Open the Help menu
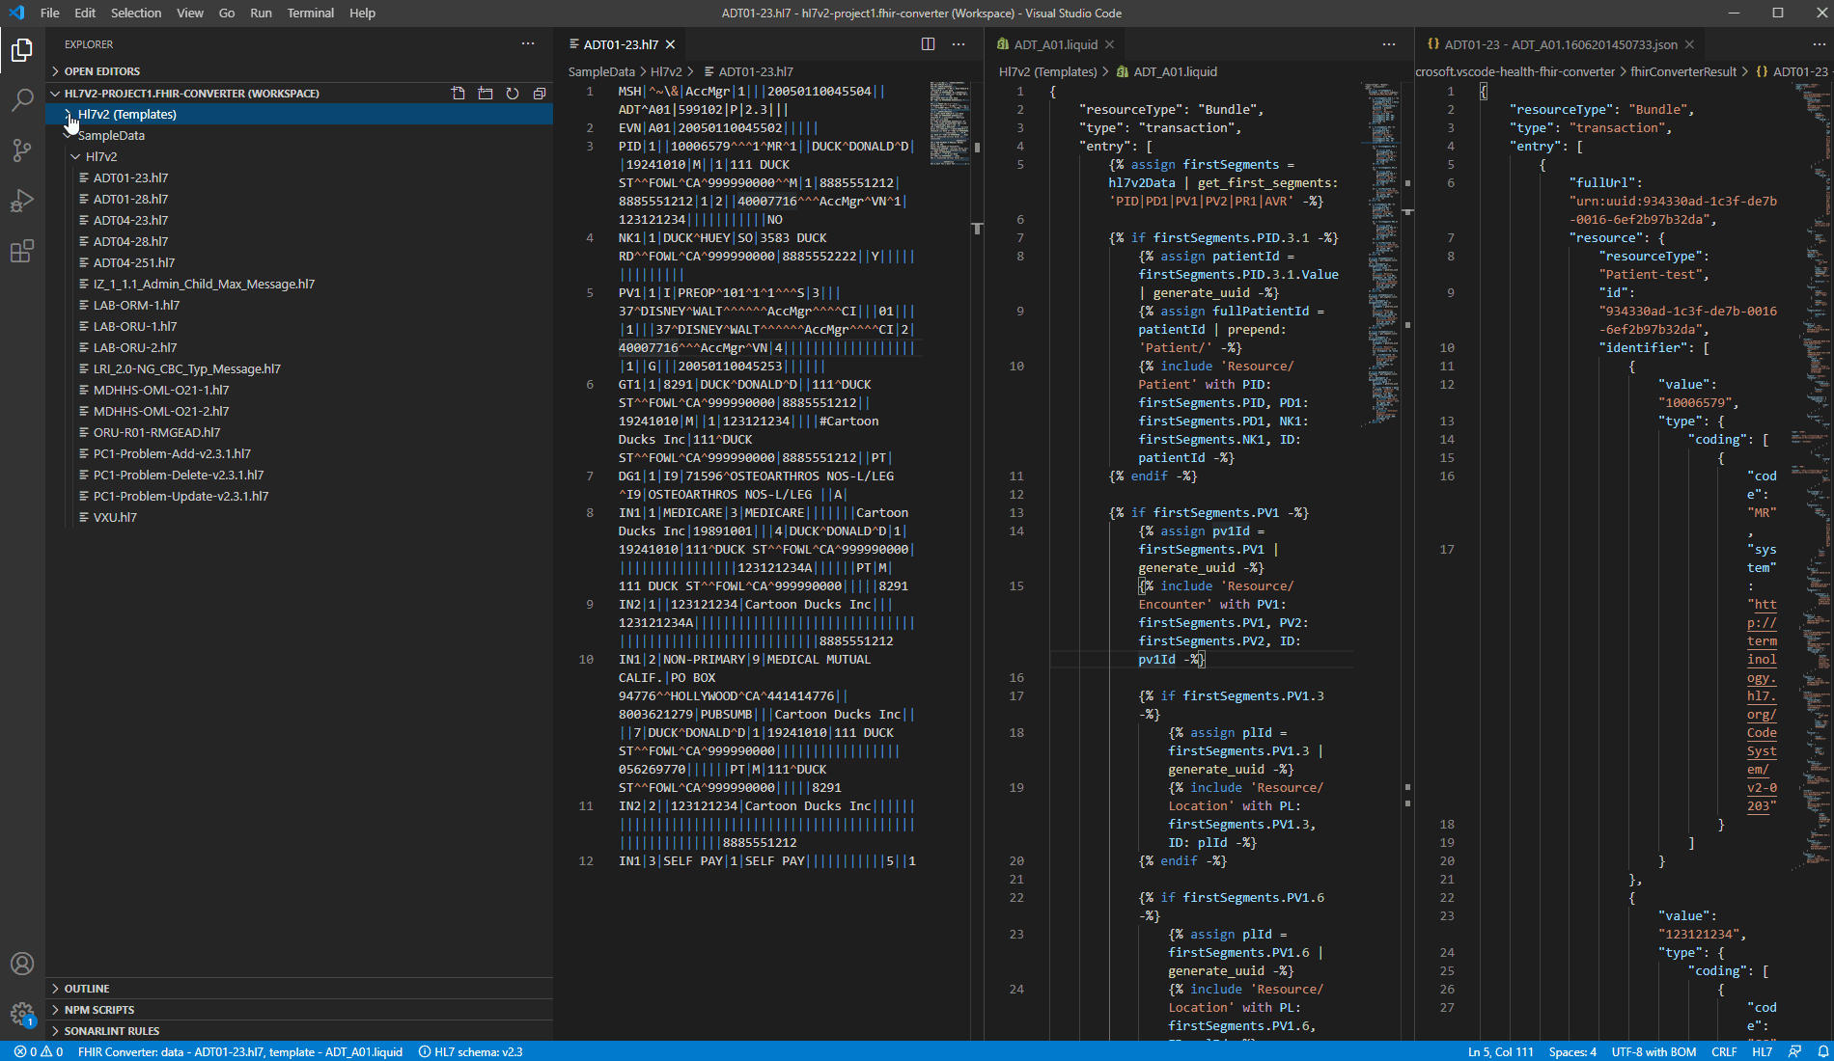The image size is (1834, 1061). click(362, 13)
